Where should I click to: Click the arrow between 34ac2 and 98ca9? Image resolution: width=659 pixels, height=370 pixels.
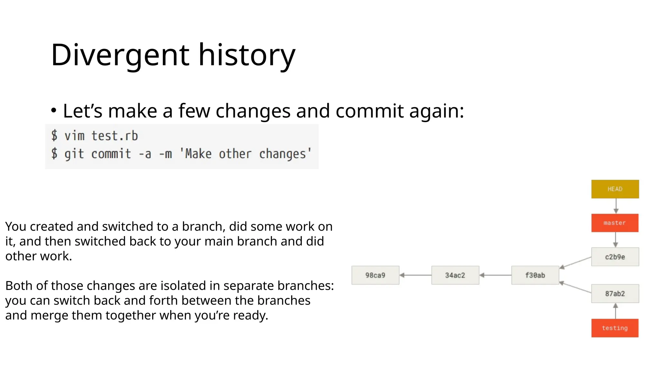point(415,275)
